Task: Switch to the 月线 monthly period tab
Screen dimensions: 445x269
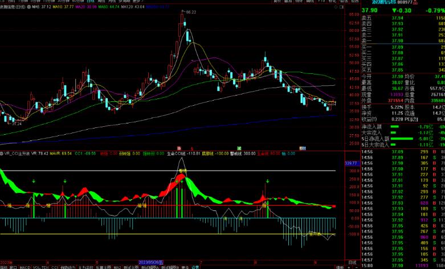Action: pos(112,1)
